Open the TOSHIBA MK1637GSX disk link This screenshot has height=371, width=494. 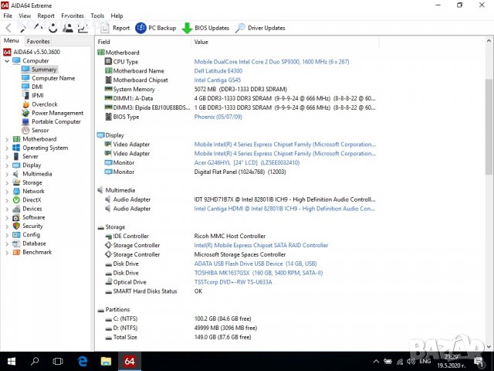pyautogui.click(x=259, y=273)
